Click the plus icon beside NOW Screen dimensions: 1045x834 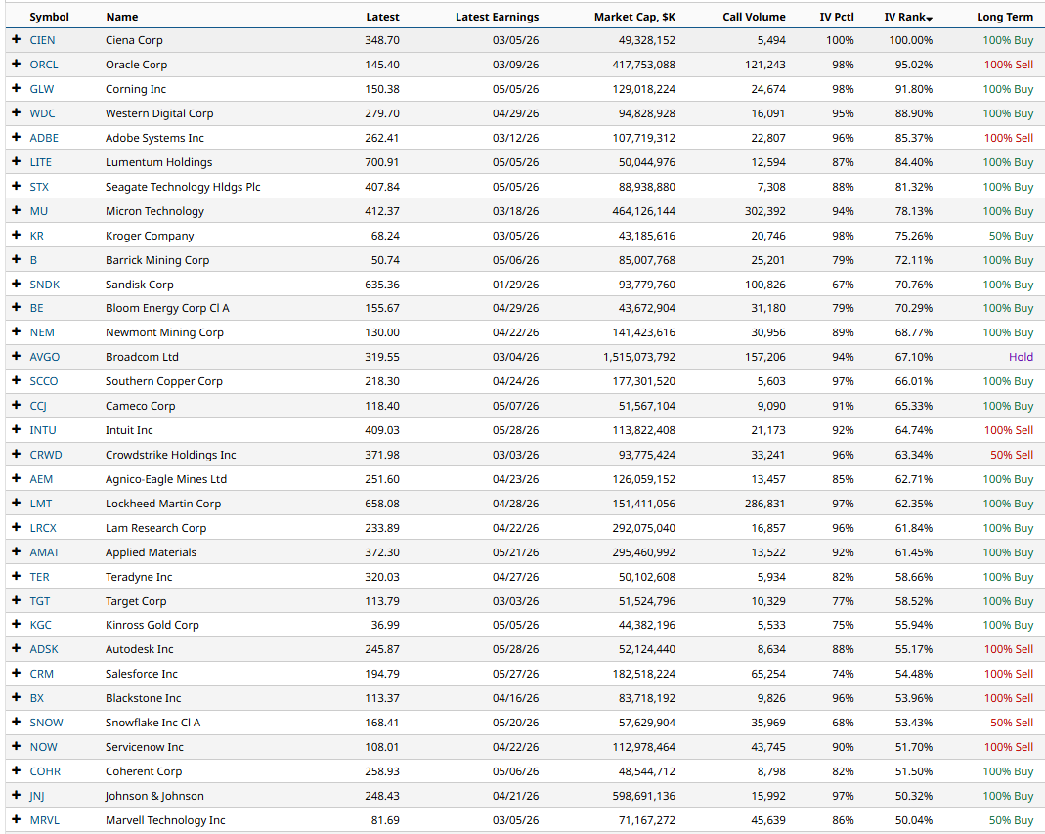(17, 747)
